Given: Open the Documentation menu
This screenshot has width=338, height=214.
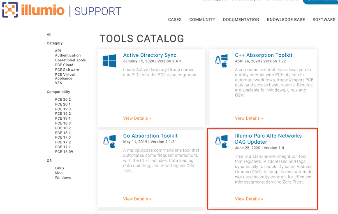Looking at the screenshot, I should [x=241, y=20].
